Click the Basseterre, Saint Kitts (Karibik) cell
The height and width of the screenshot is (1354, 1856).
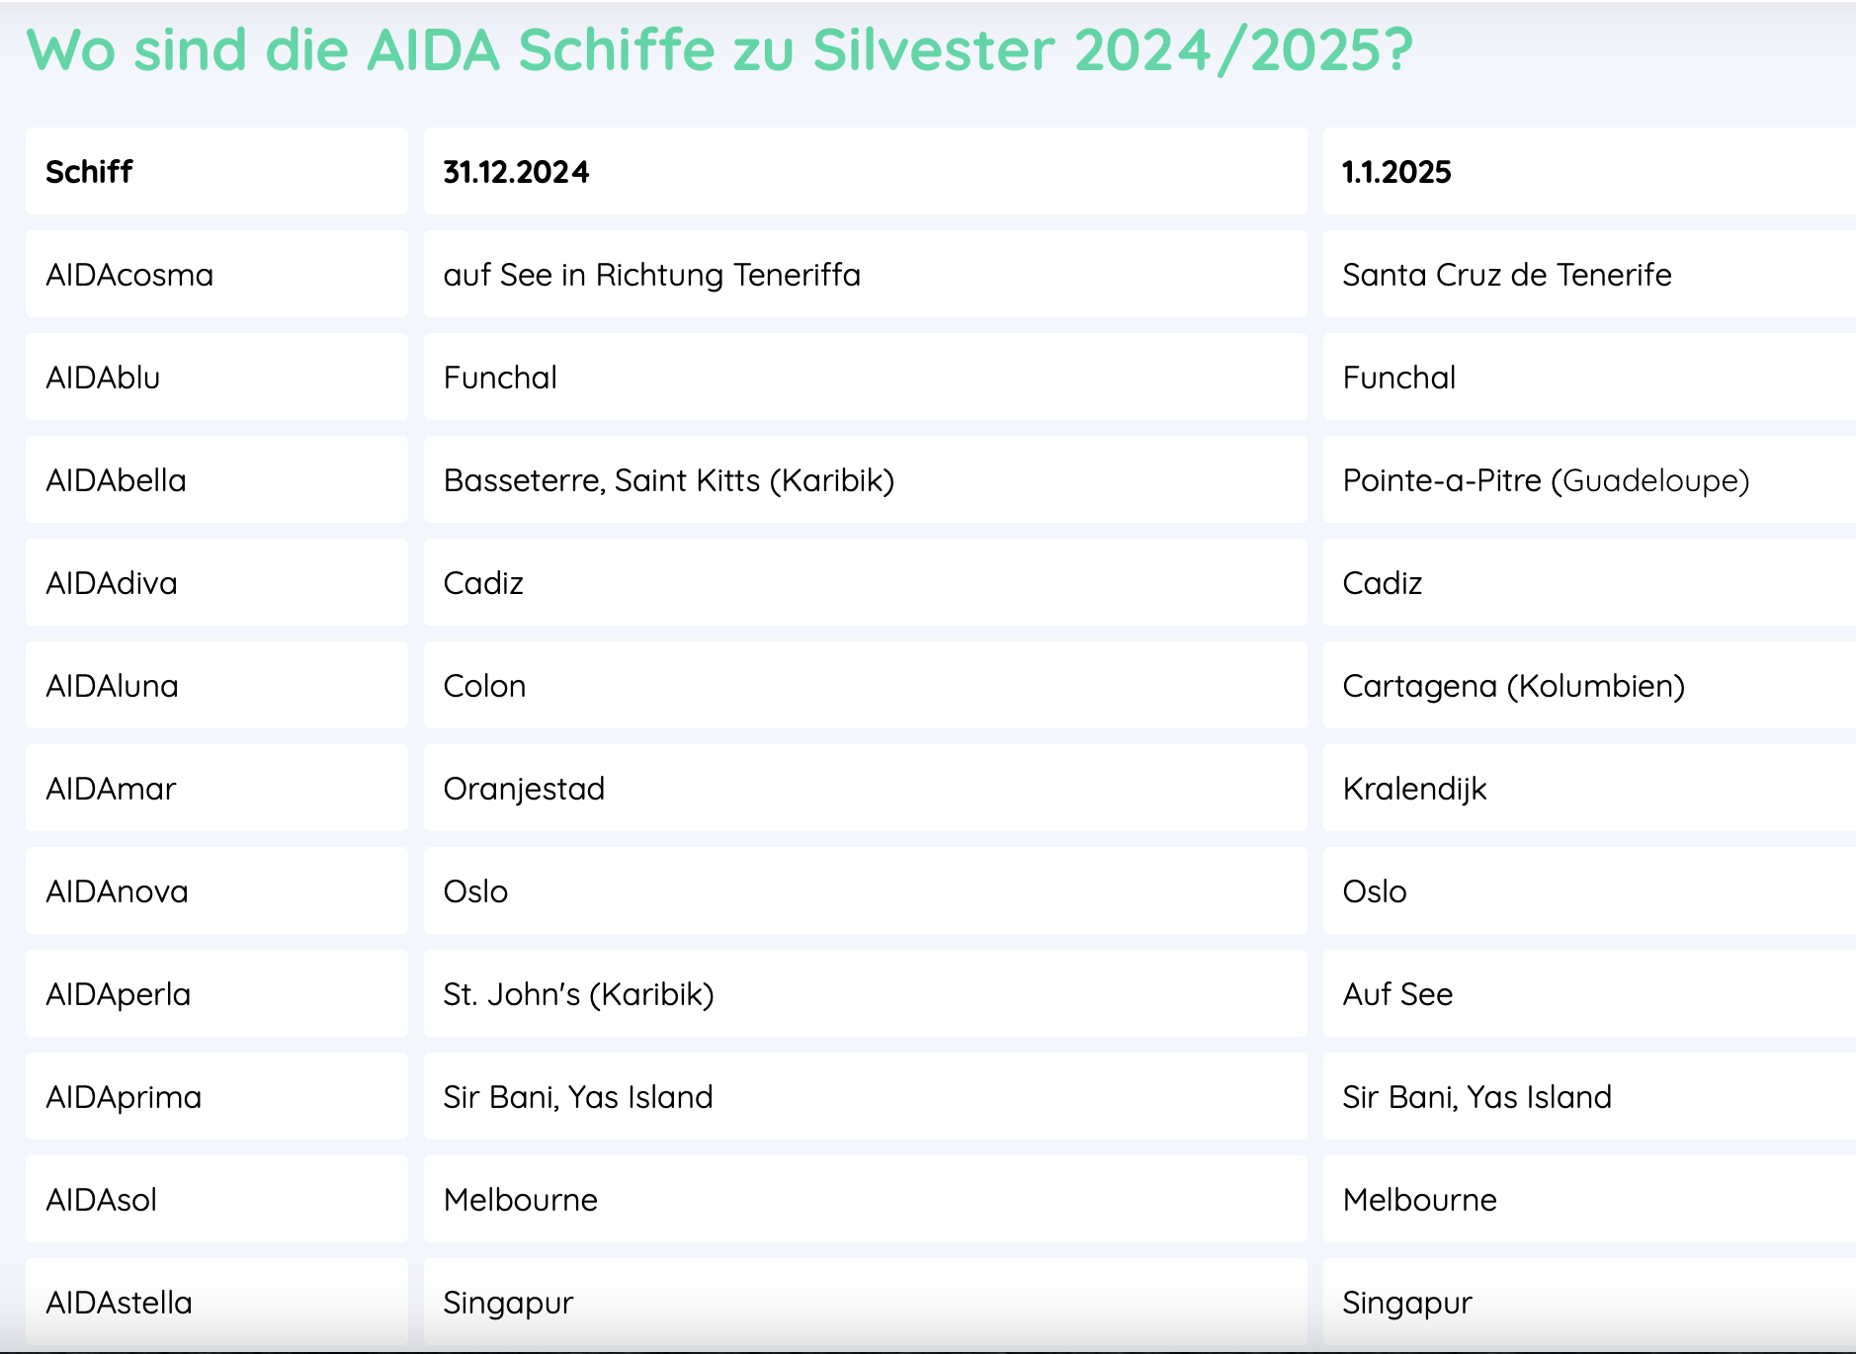coord(668,480)
